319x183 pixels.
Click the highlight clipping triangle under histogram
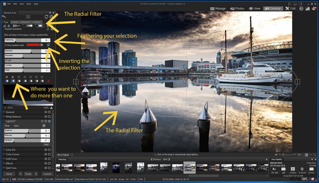(x=51, y=108)
